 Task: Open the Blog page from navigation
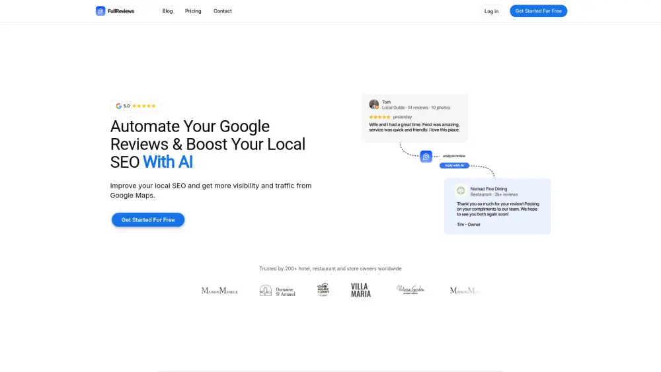(167, 11)
